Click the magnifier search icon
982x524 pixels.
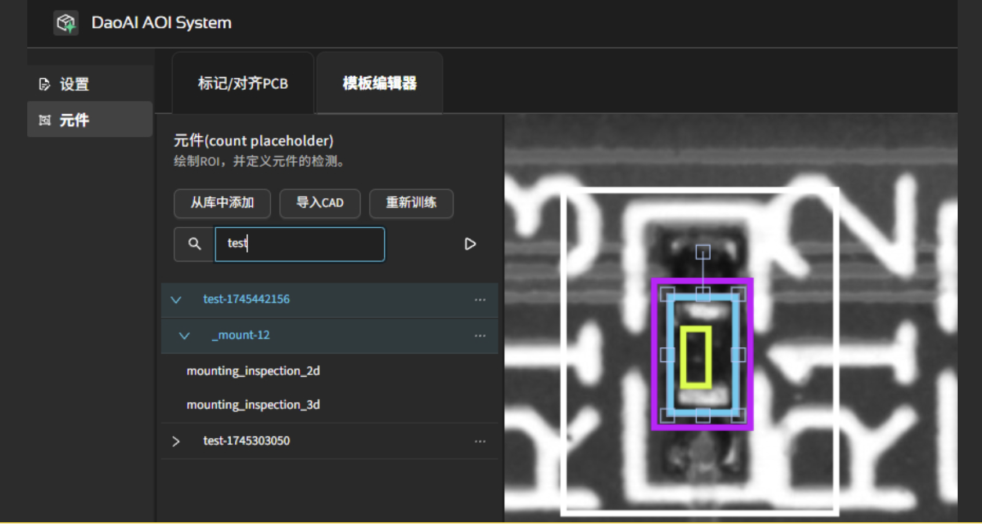pos(194,244)
